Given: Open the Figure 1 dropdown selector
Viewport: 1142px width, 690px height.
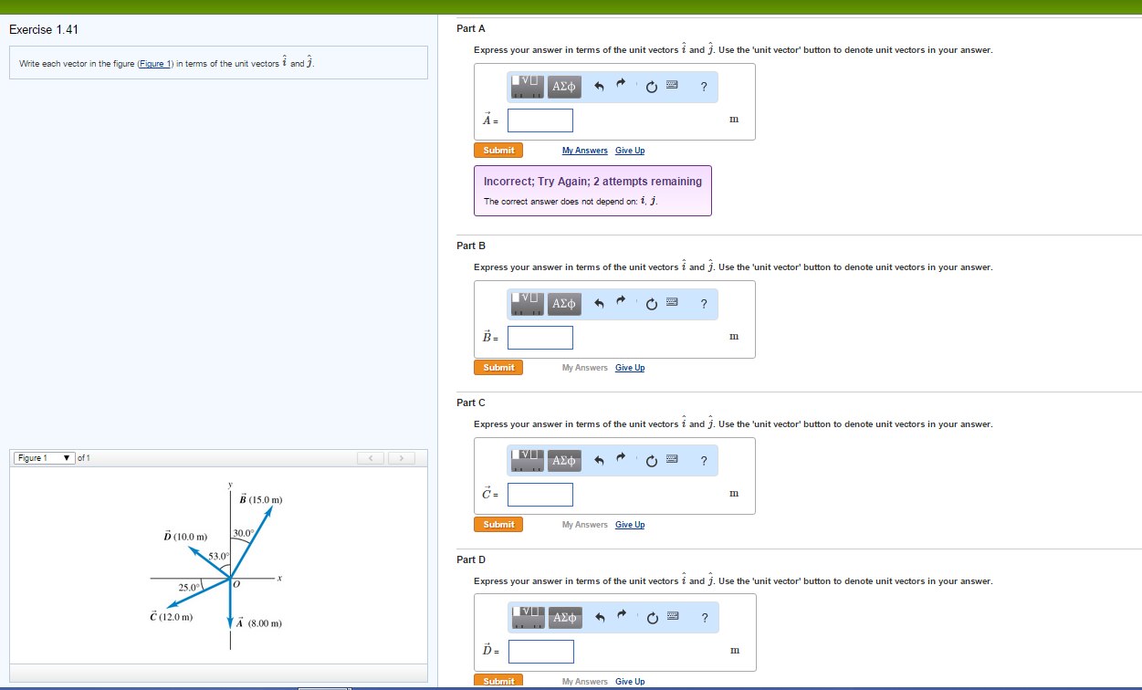Looking at the screenshot, I should pyautogui.click(x=42, y=457).
